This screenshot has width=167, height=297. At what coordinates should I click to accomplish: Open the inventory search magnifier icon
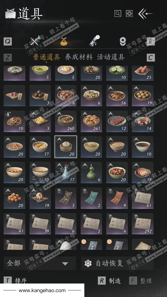pos(118,13)
